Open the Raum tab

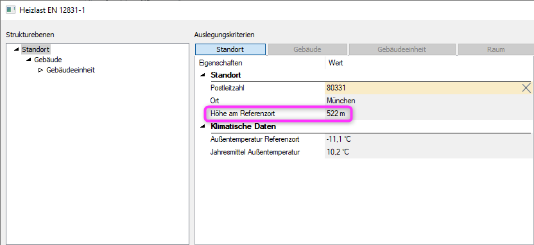pos(496,49)
